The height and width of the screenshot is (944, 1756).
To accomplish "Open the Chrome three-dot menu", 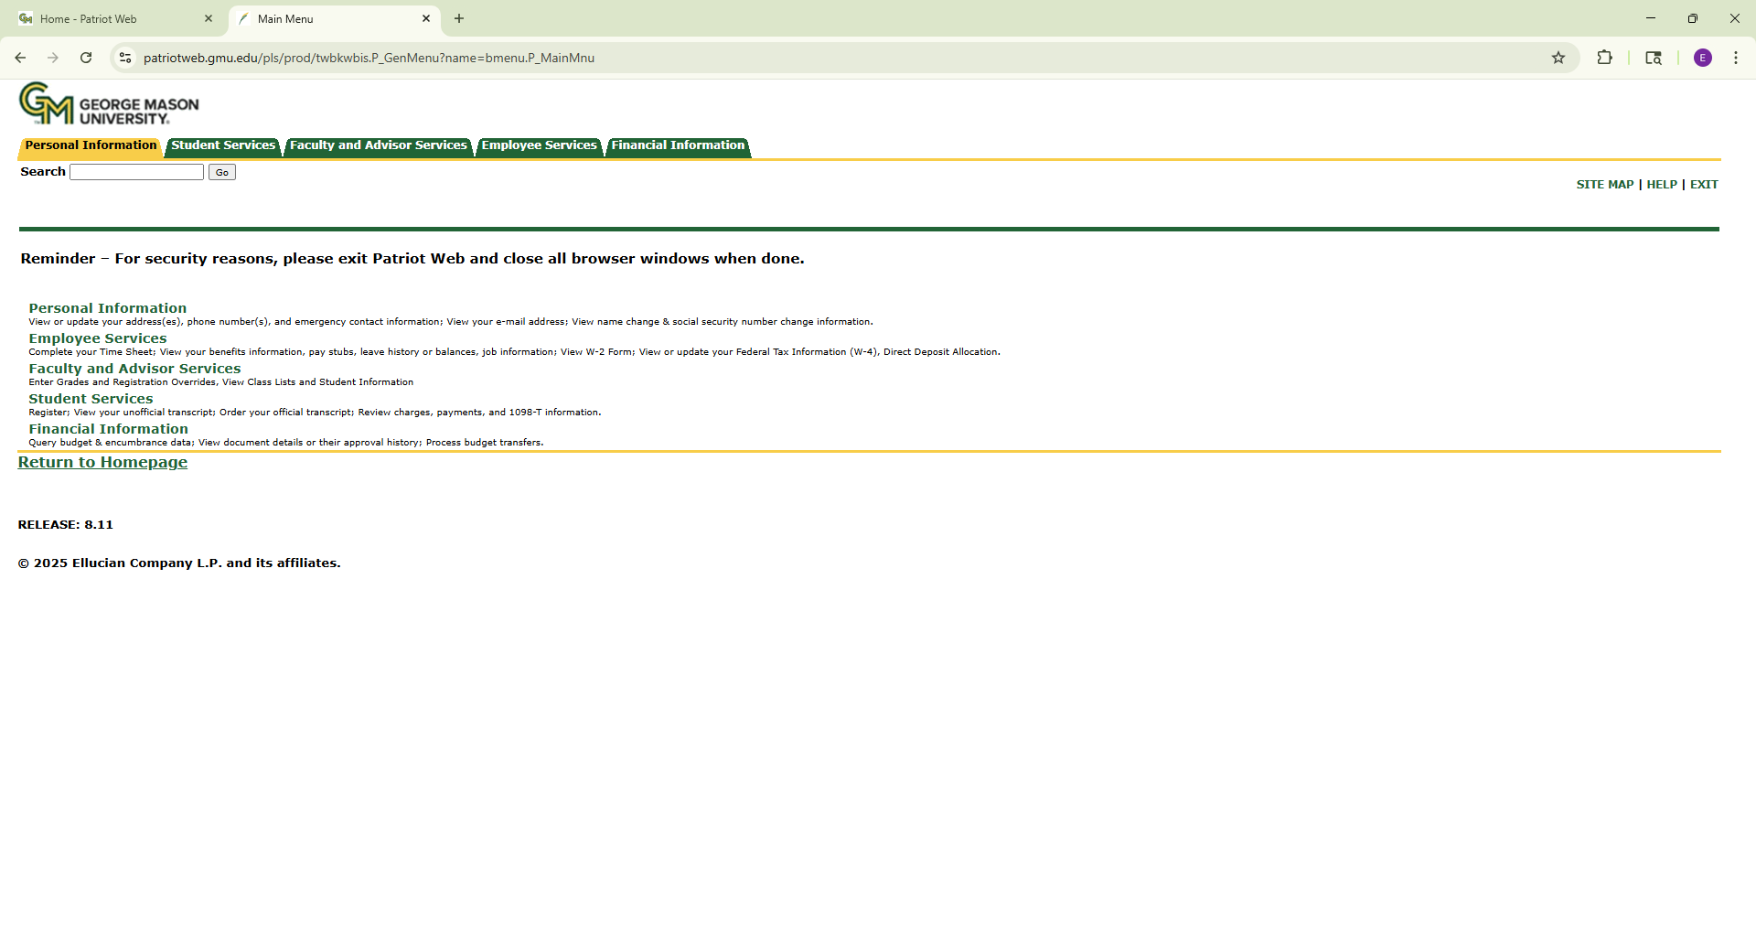I will click(x=1736, y=57).
